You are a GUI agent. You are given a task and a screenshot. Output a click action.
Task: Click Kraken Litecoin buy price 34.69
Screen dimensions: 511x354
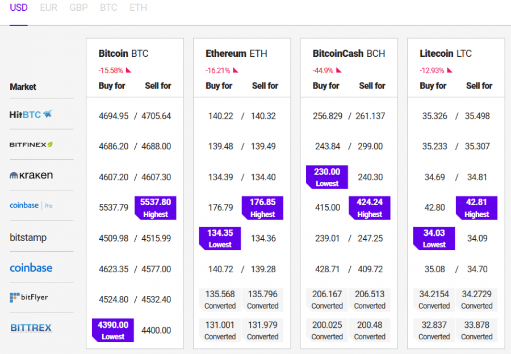click(x=434, y=177)
